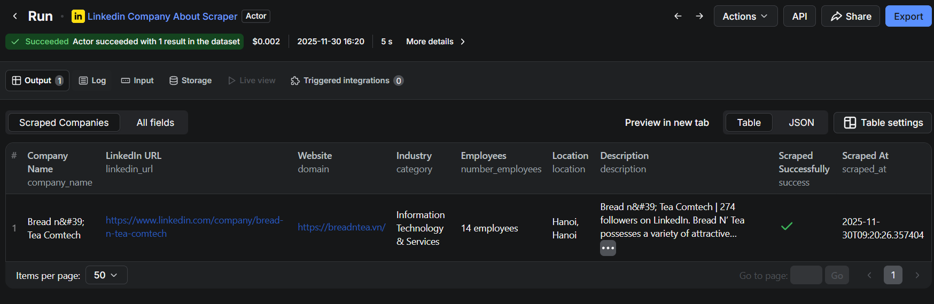The width and height of the screenshot is (934, 304).
Task: Switch to the Output tab
Action: (37, 81)
